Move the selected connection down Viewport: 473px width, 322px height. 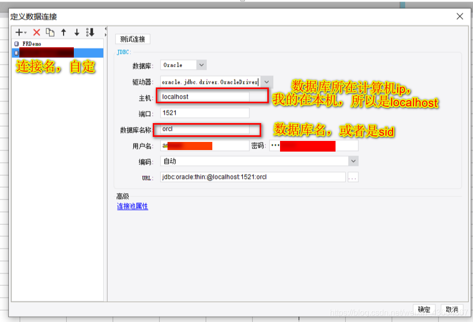coord(77,32)
